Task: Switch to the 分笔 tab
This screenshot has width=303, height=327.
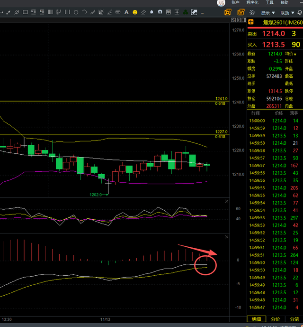Action: click(294, 319)
